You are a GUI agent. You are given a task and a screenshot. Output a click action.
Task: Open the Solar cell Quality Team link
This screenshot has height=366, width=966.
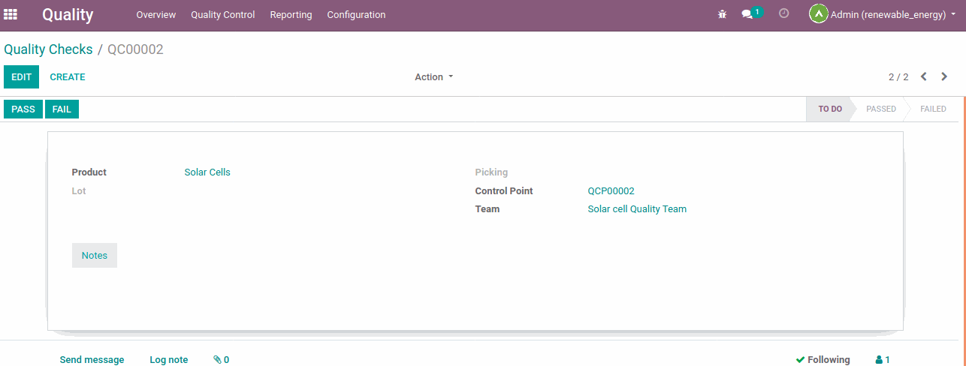637,209
